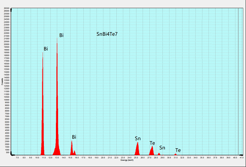
Task: Click the Te label near 31 keV
Action: coord(178,150)
